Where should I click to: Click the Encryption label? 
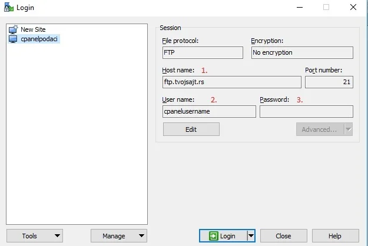coord(267,41)
